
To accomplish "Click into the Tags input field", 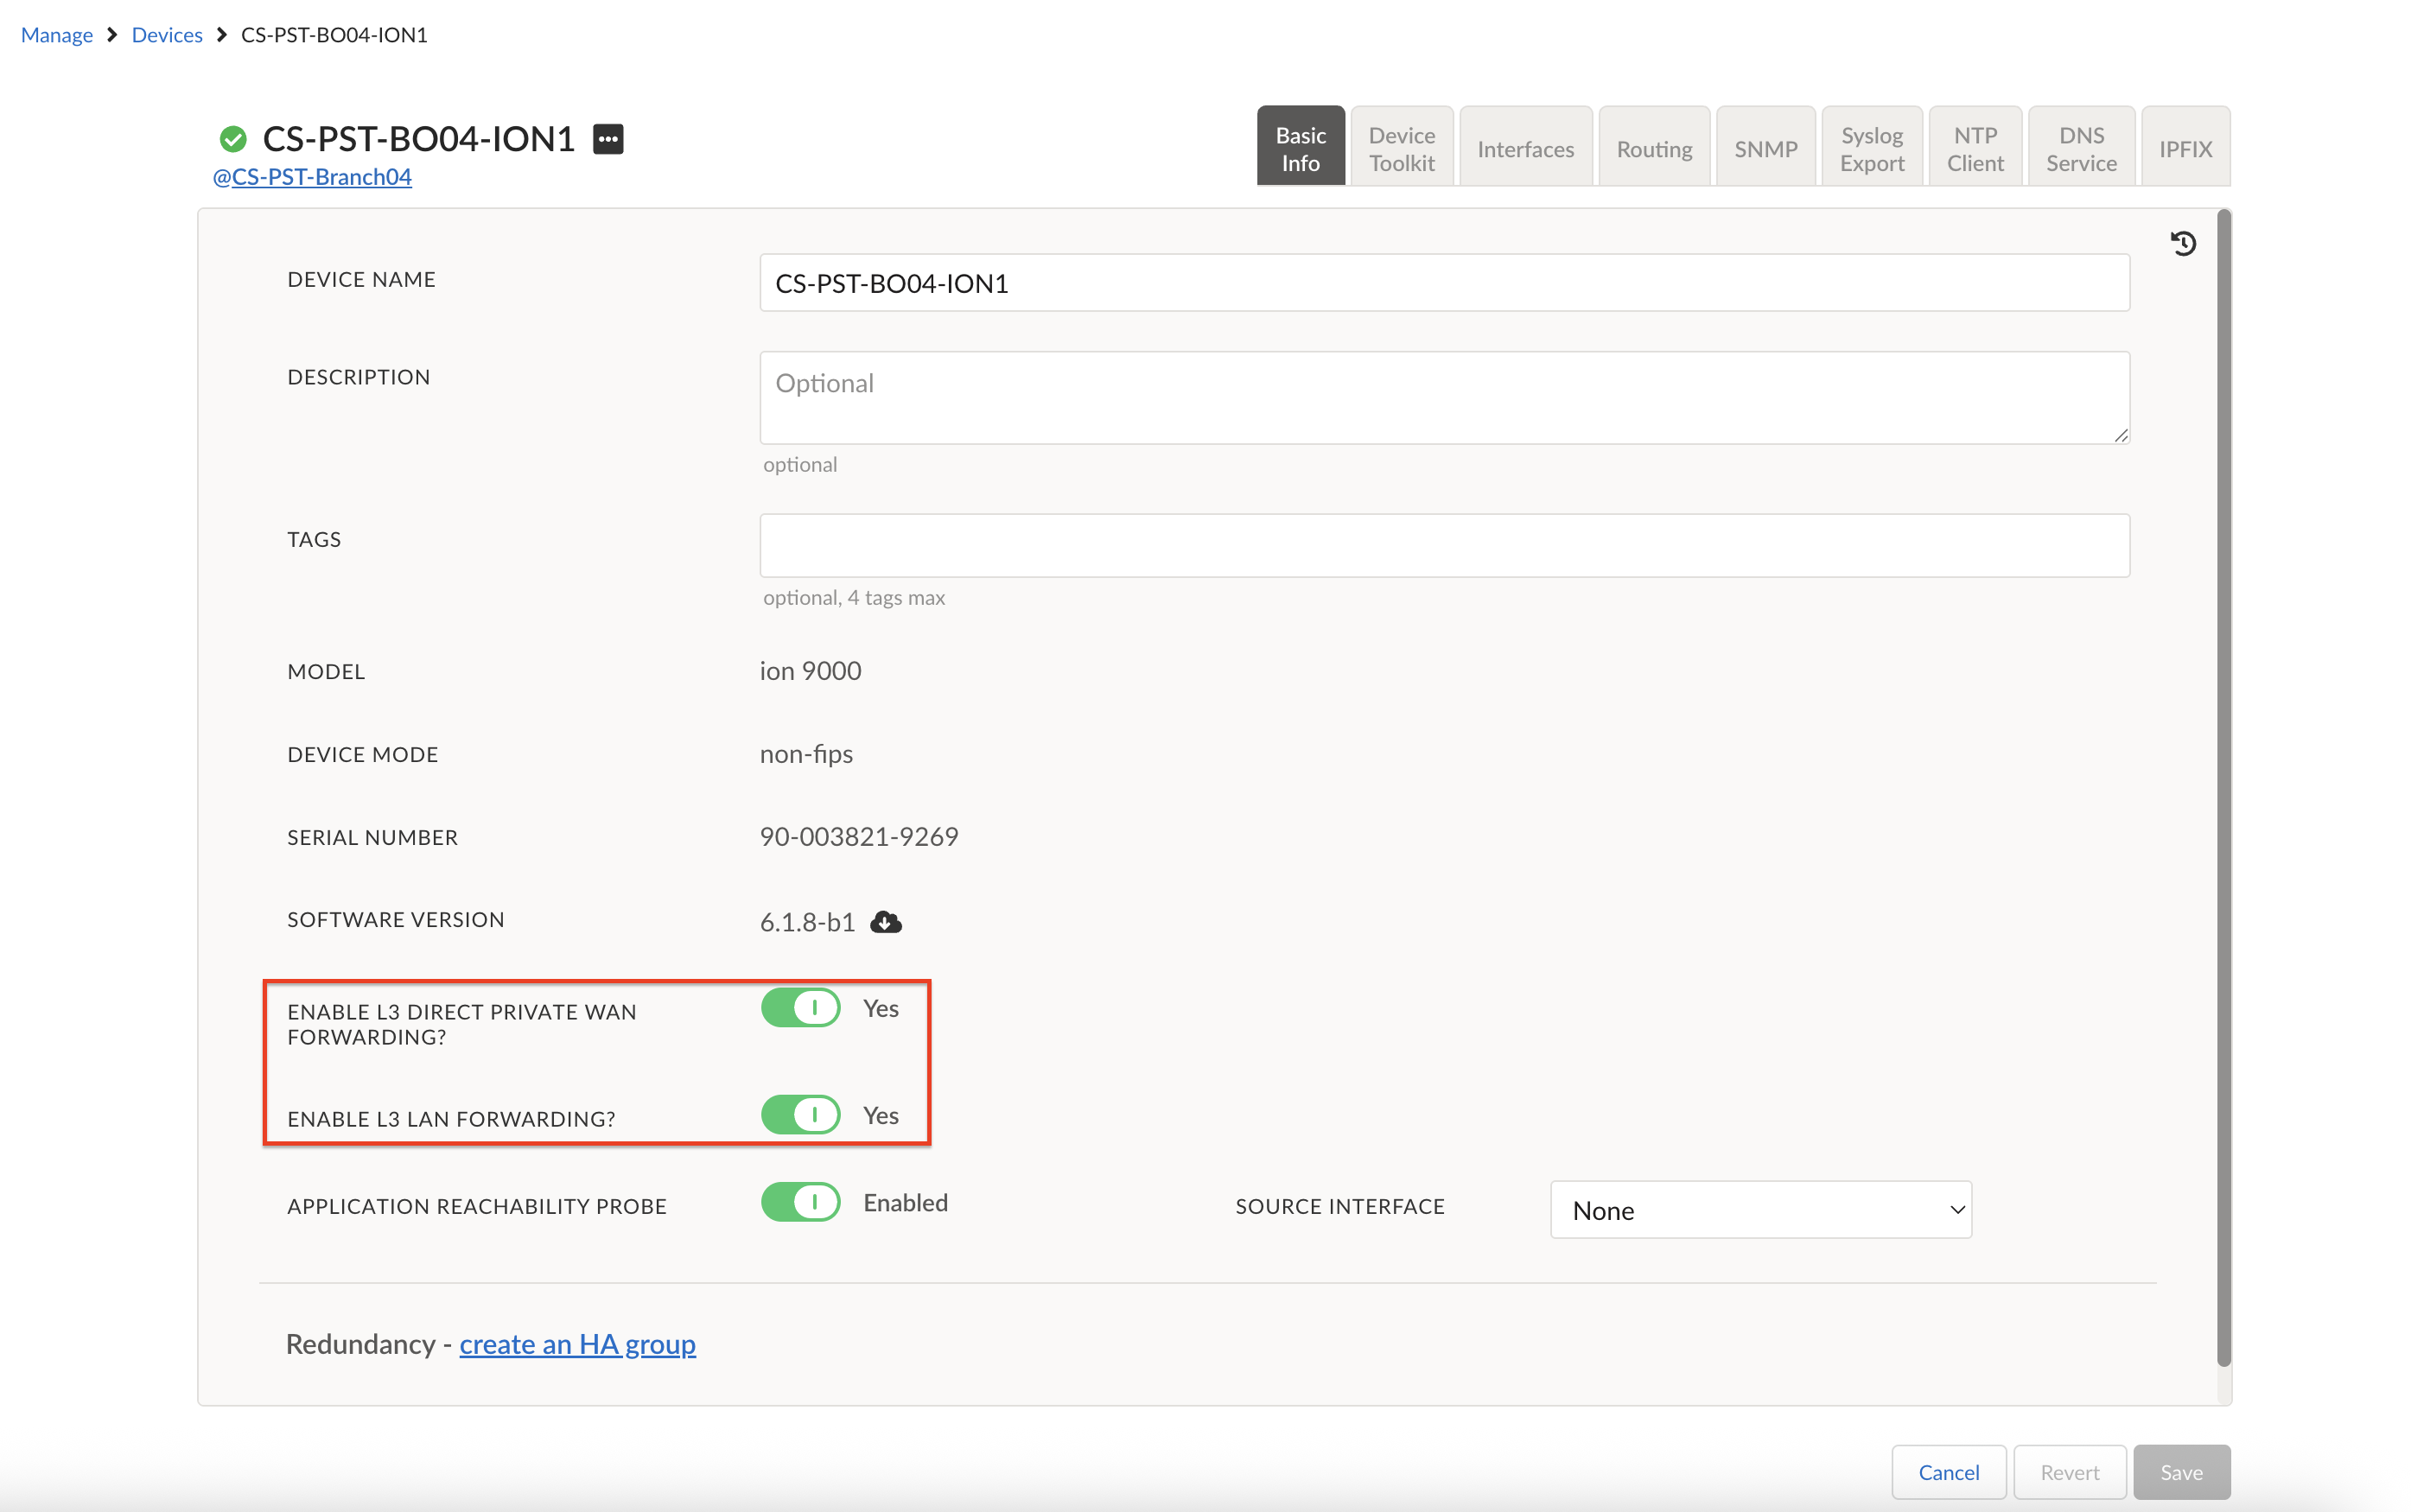I will [1444, 545].
